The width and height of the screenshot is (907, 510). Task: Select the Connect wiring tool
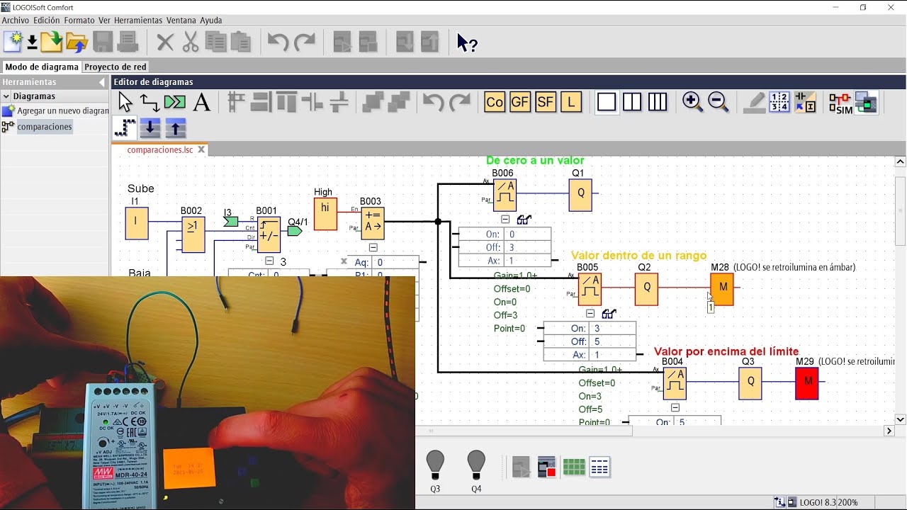(150, 103)
